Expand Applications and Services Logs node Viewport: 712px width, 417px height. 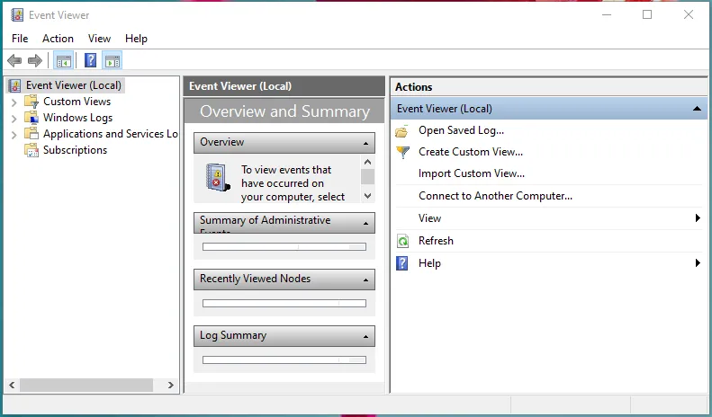(14, 135)
